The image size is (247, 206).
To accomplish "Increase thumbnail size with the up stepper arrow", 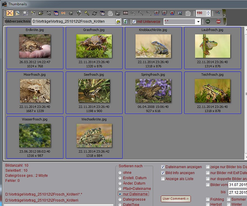I will point(208,12).
